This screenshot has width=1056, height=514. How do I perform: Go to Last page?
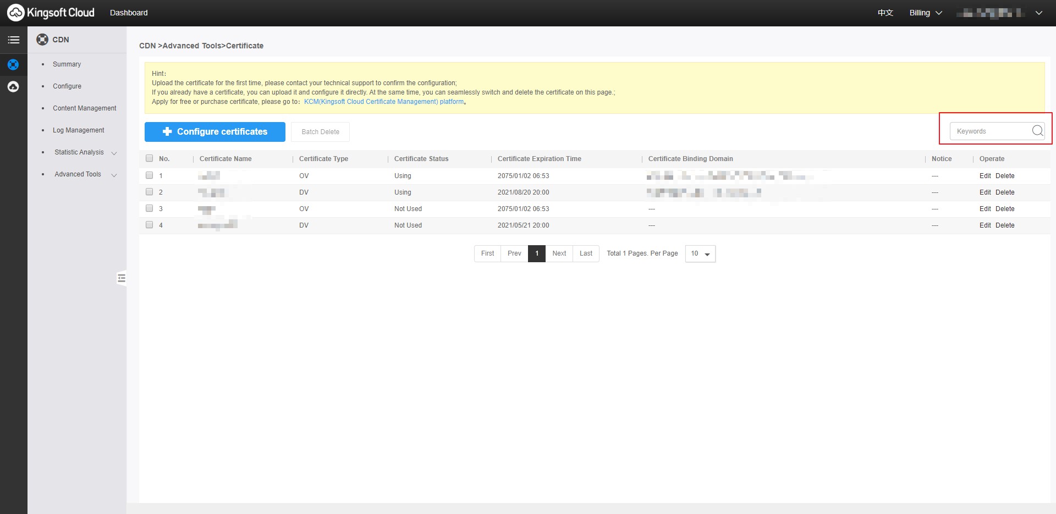point(586,253)
